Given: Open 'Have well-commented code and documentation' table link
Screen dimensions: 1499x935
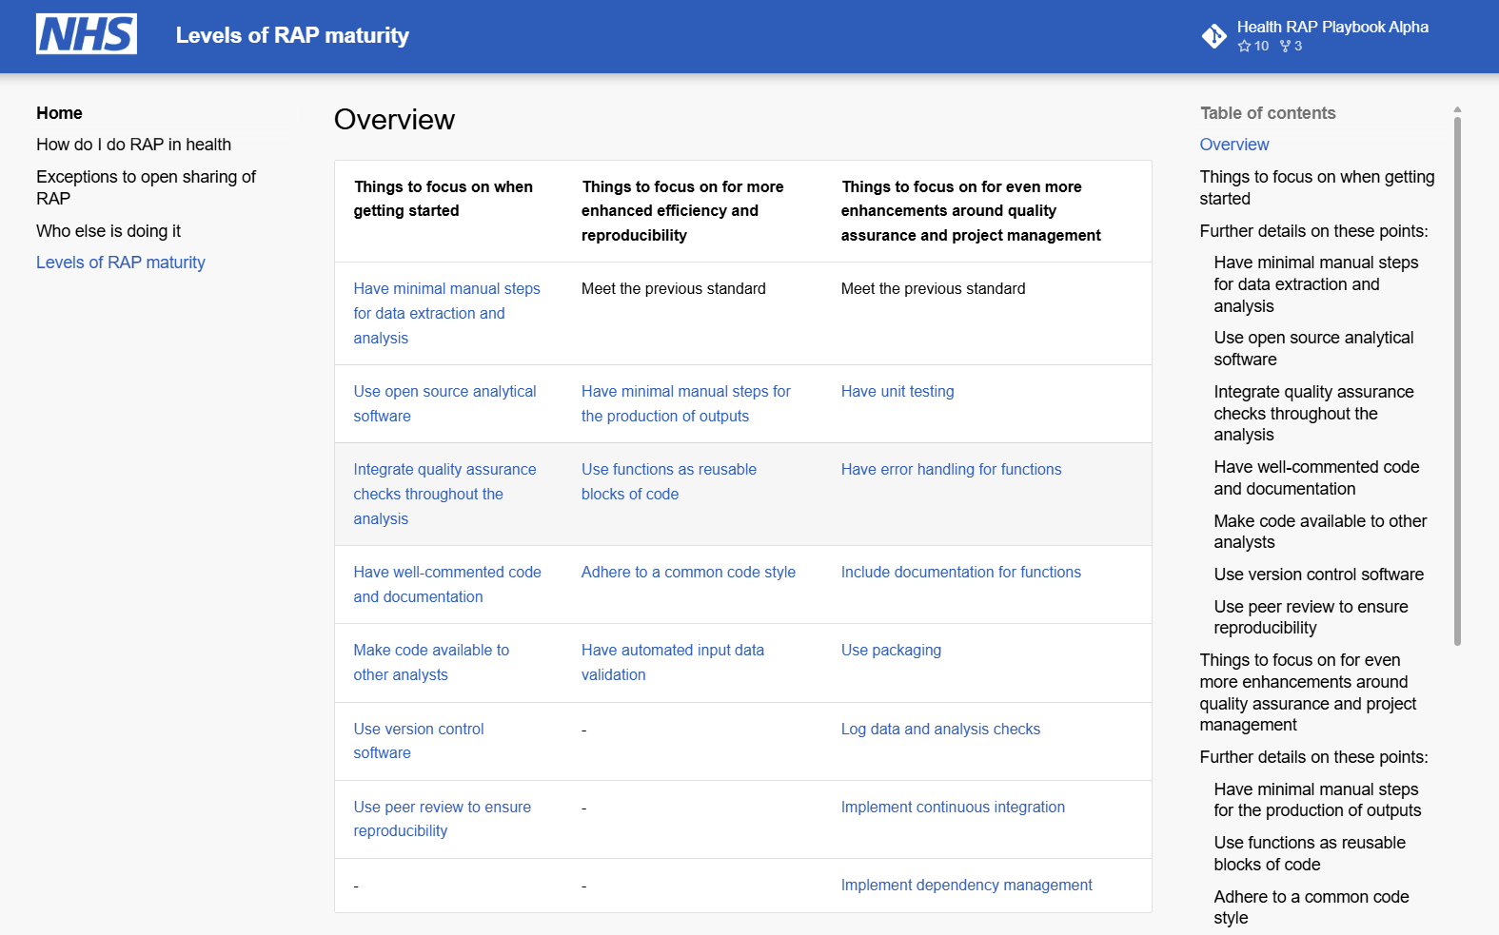Looking at the screenshot, I should tap(447, 584).
